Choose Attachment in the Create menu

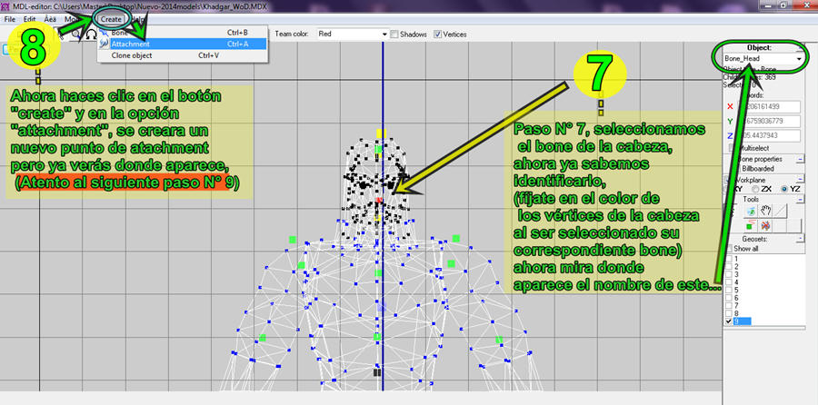click(x=183, y=44)
